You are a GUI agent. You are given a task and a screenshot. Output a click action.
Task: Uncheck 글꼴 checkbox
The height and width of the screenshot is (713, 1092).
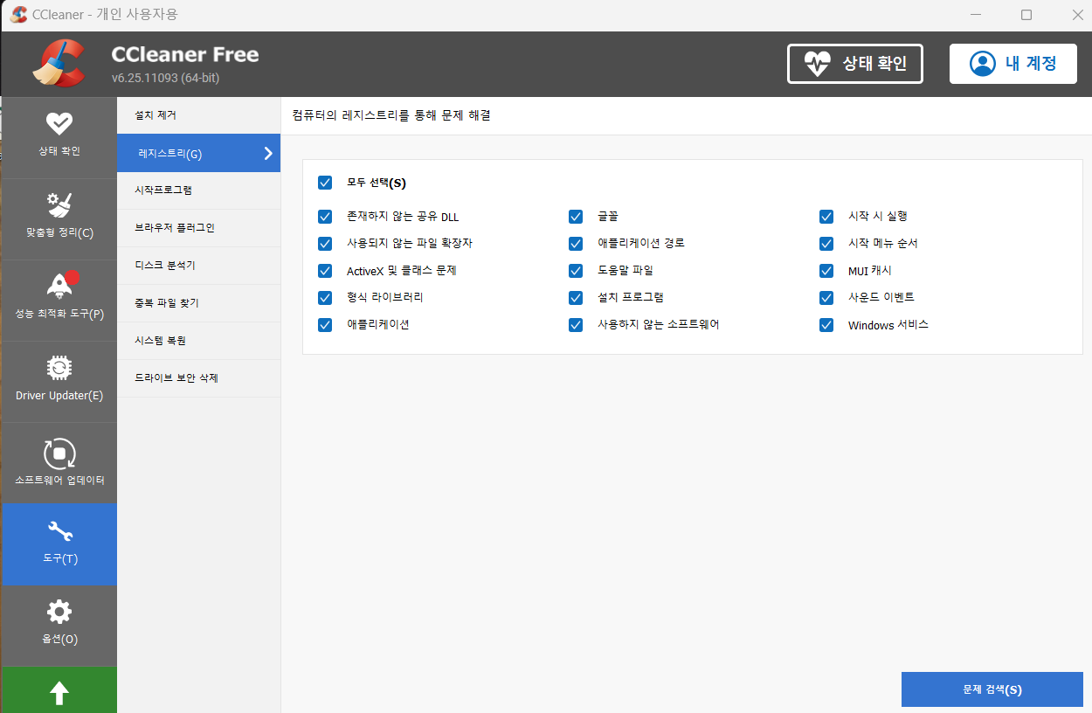coord(576,217)
